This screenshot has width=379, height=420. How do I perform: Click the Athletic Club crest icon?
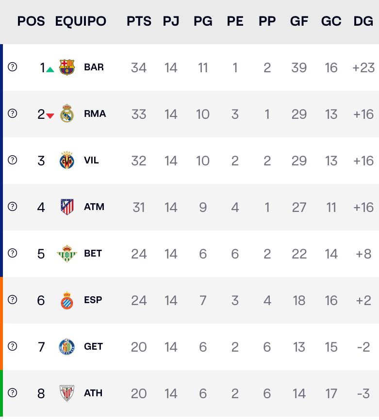coord(67,393)
